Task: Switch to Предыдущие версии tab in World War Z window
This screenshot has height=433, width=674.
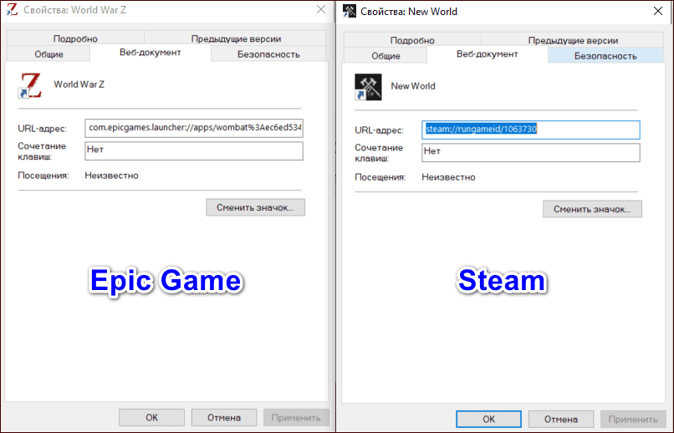Action: (235, 38)
